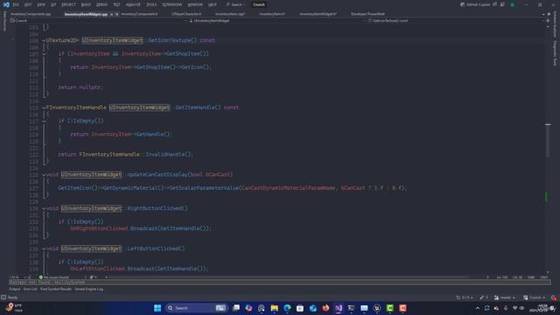Image resolution: width=560 pixels, height=315 pixels.
Task: Collapse the if block at line 107
Action: tap(44, 54)
